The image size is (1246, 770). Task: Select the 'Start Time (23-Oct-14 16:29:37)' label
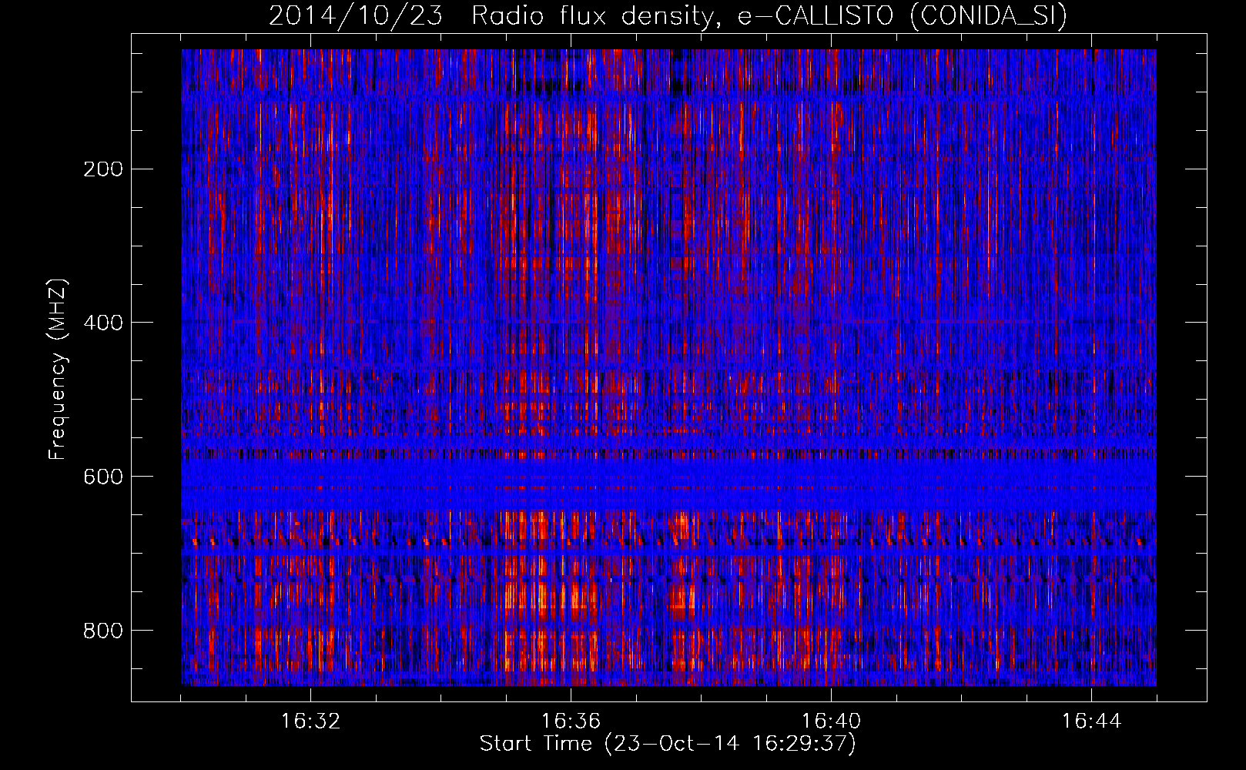coord(668,744)
